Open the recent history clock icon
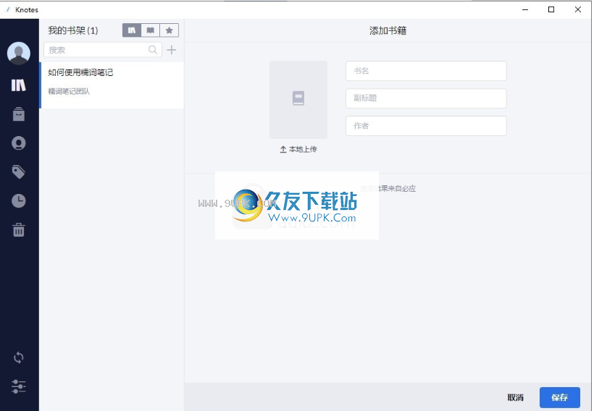The image size is (594, 411). pos(19,200)
